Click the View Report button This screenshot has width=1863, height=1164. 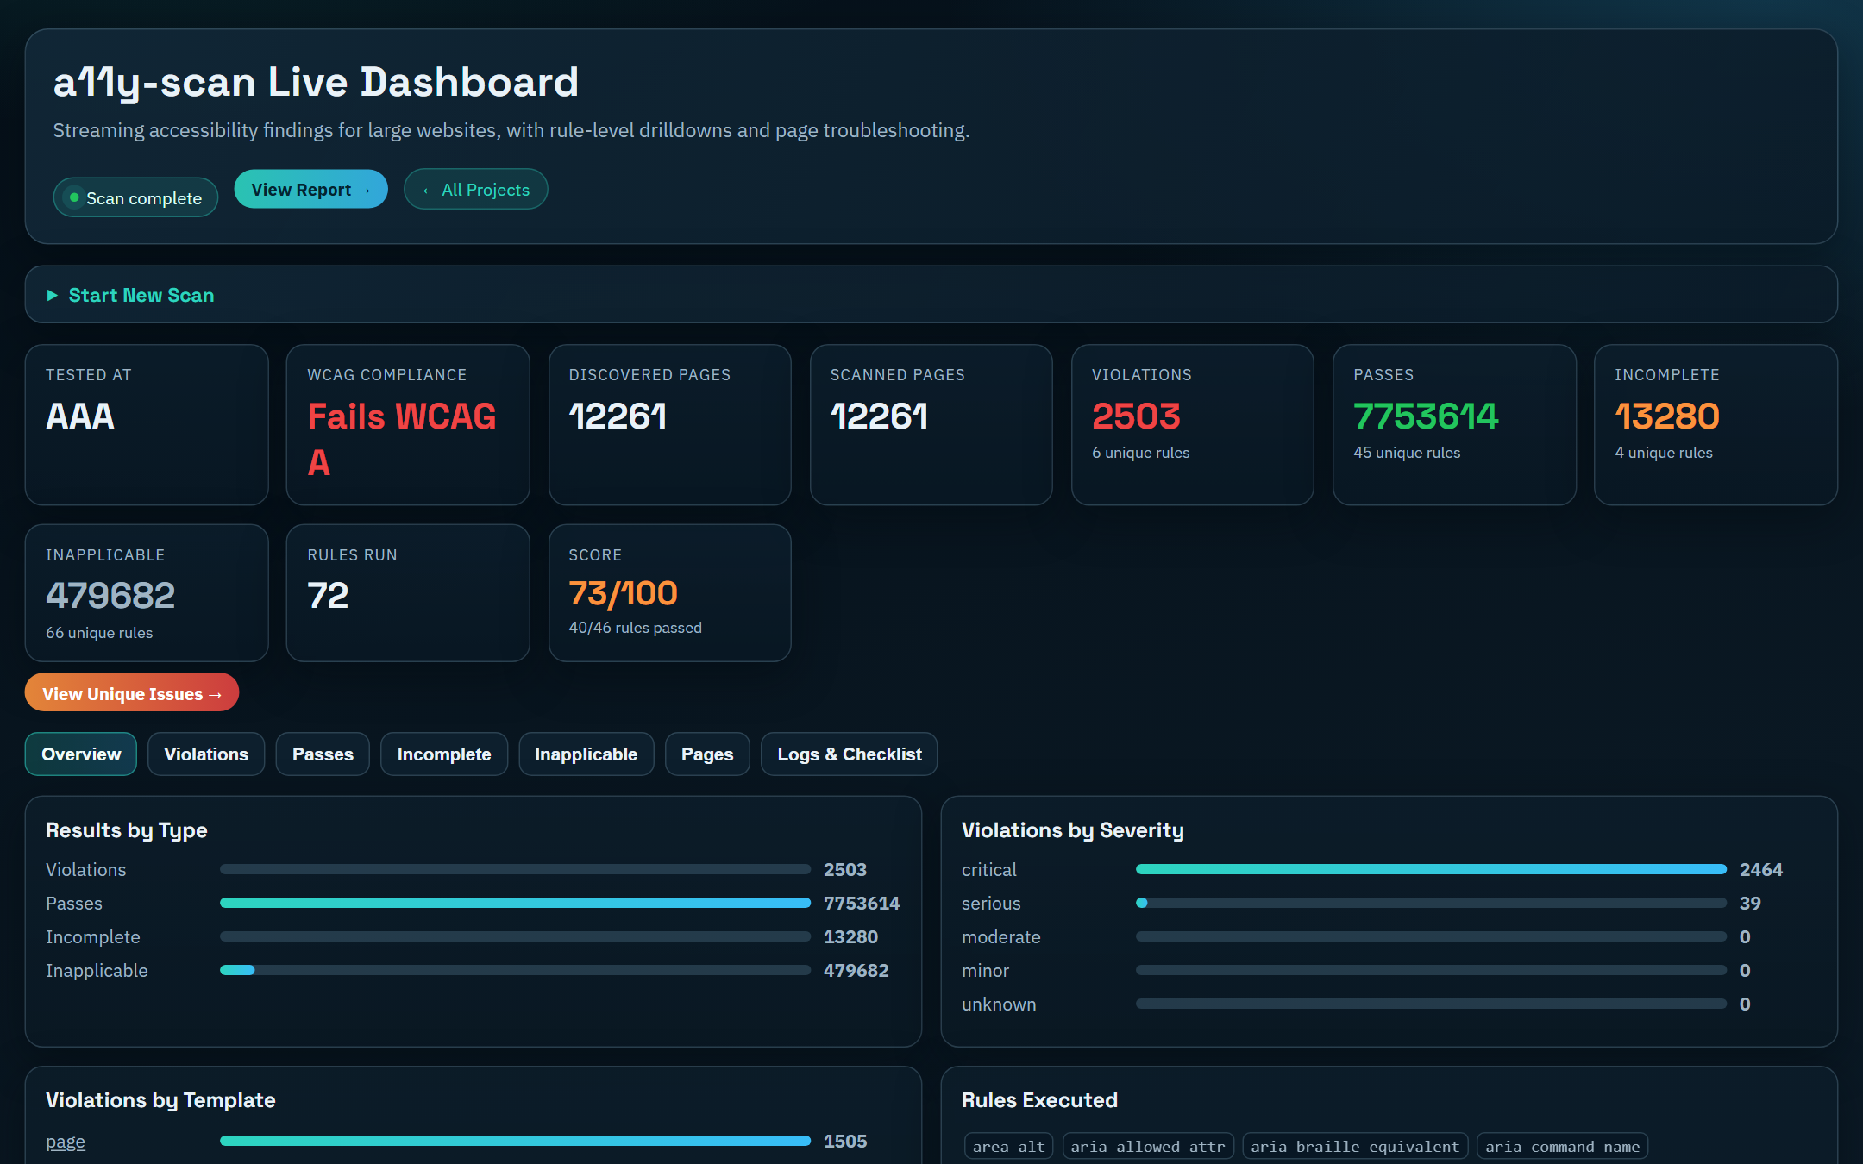(x=310, y=190)
